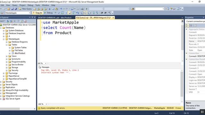Click the Paste clipboard icon

tap(57, 9)
